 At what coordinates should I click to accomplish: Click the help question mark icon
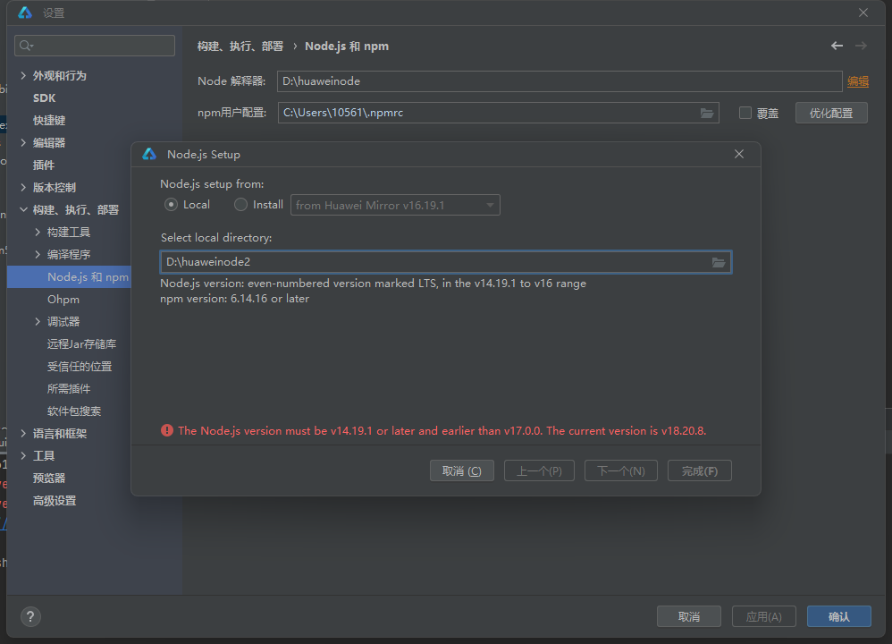coord(31,616)
